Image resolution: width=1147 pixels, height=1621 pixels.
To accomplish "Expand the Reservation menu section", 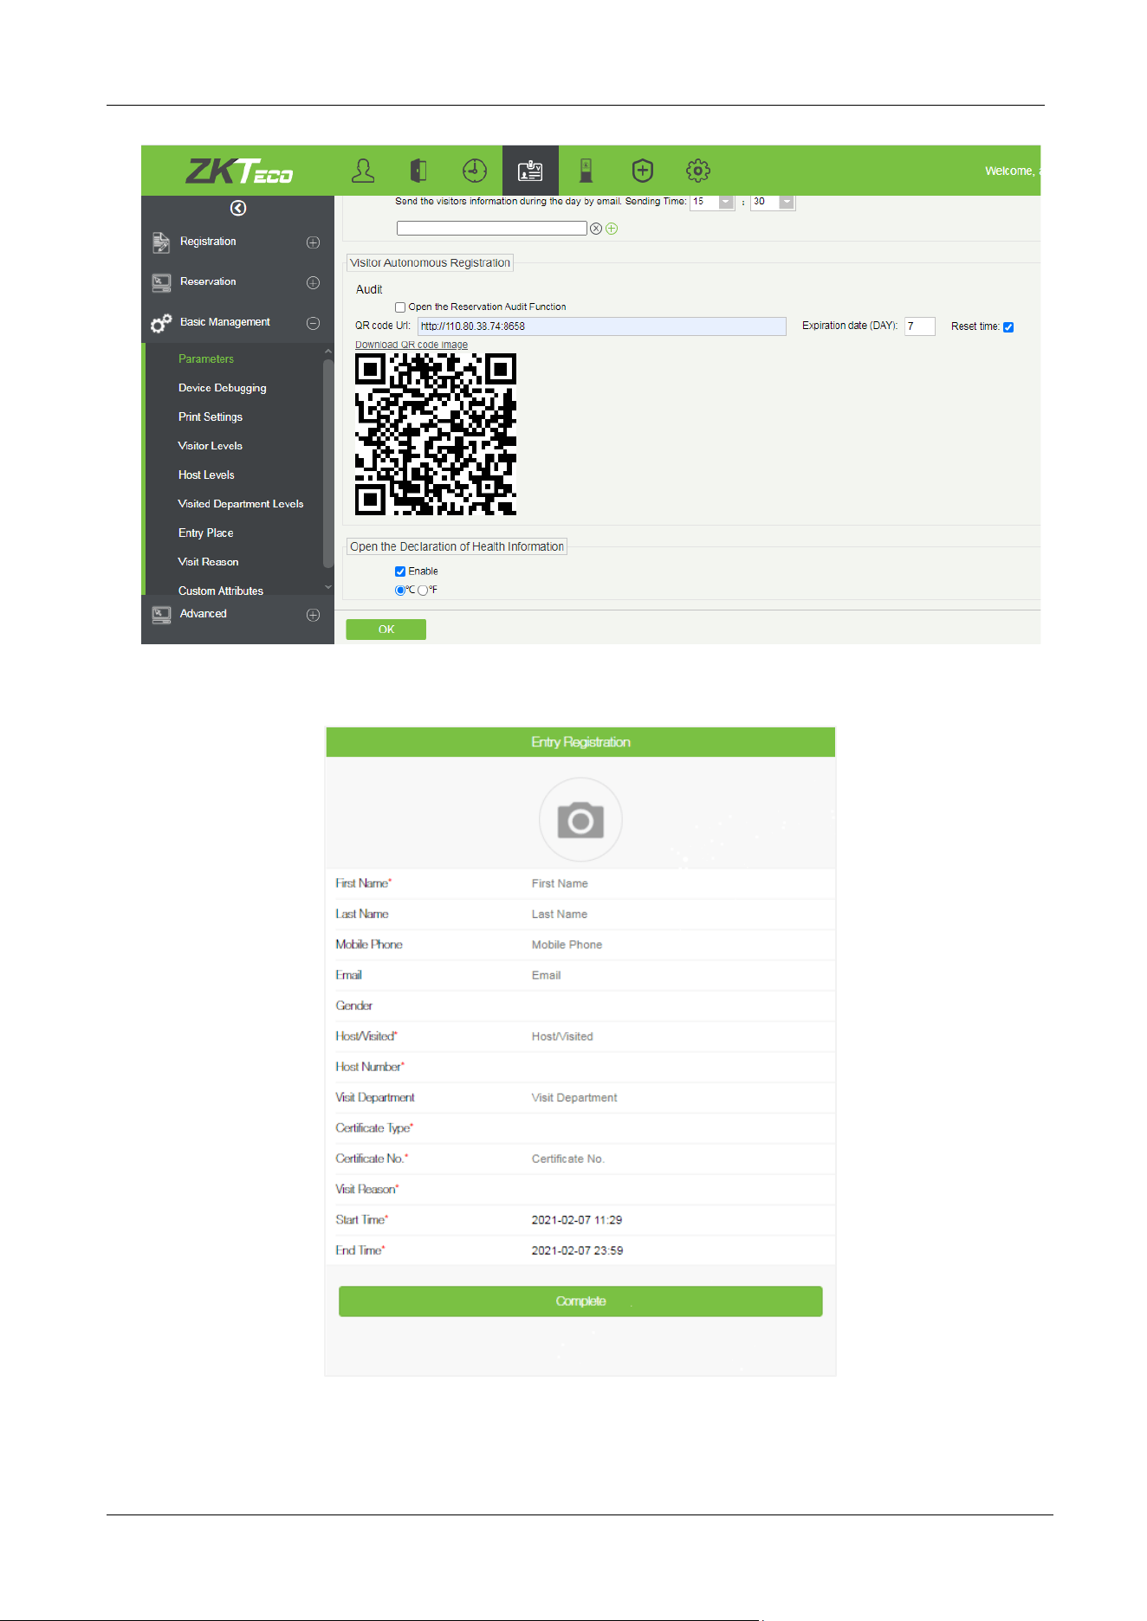I will 314,283.
